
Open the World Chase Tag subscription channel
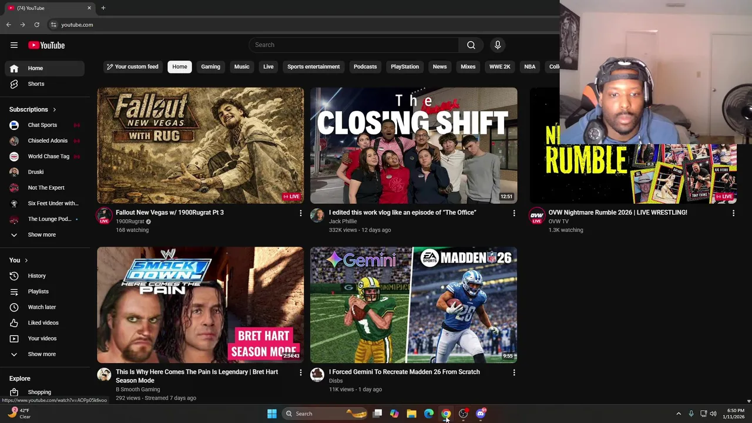(45, 156)
